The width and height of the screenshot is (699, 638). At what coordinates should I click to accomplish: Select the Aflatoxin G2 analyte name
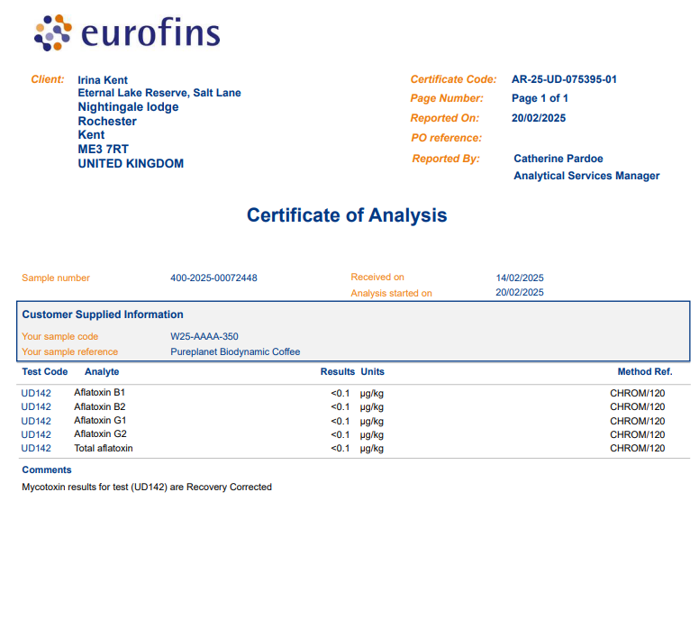[100, 434]
